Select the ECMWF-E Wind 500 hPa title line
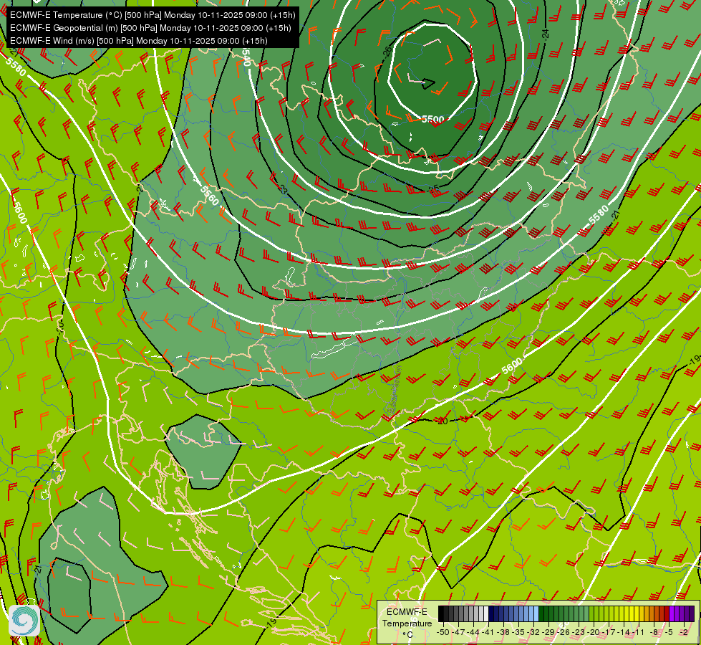This screenshot has width=701, height=645. pyautogui.click(x=139, y=41)
